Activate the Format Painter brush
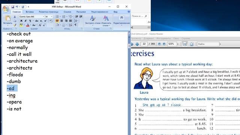Image resolution: width=240 pixels, height=135 pixels. click(15, 25)
